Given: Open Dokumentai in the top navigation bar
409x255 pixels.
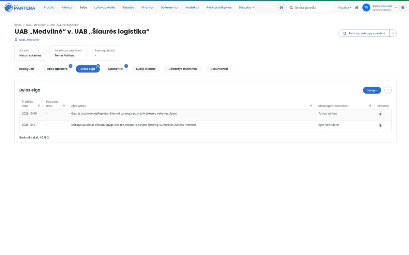Looking at the screenshot, I should point(169,7).
